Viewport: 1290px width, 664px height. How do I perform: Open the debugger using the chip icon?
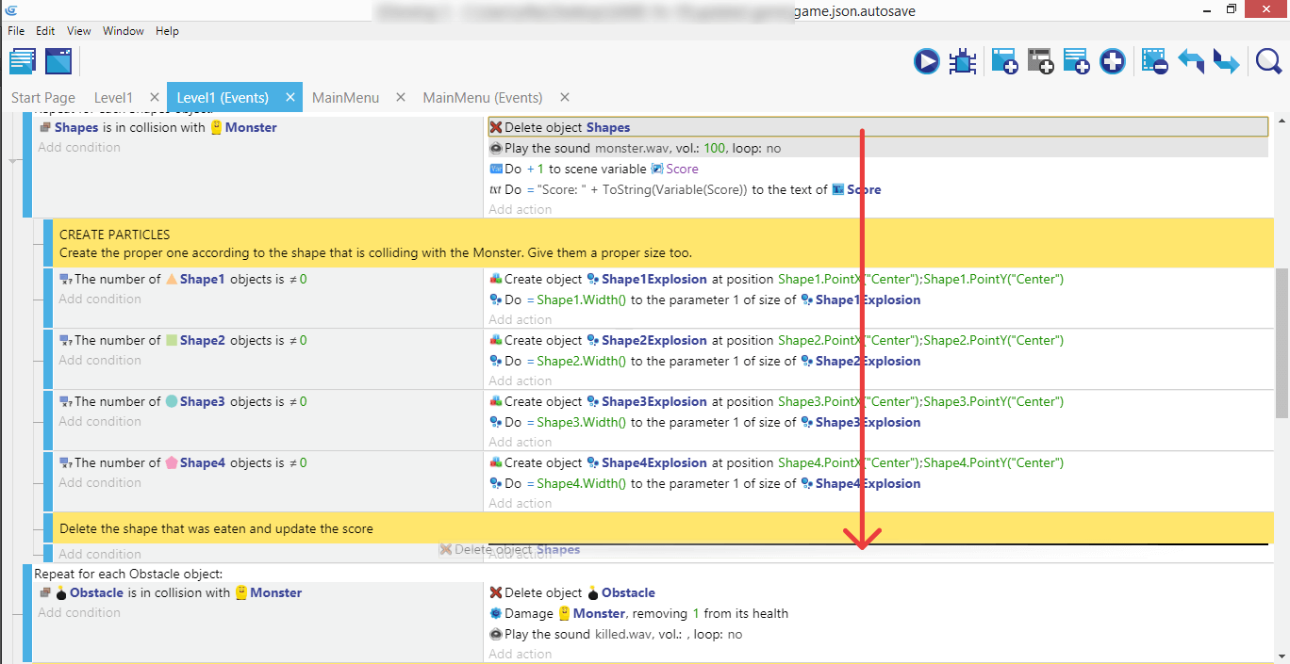click(962, 62)
